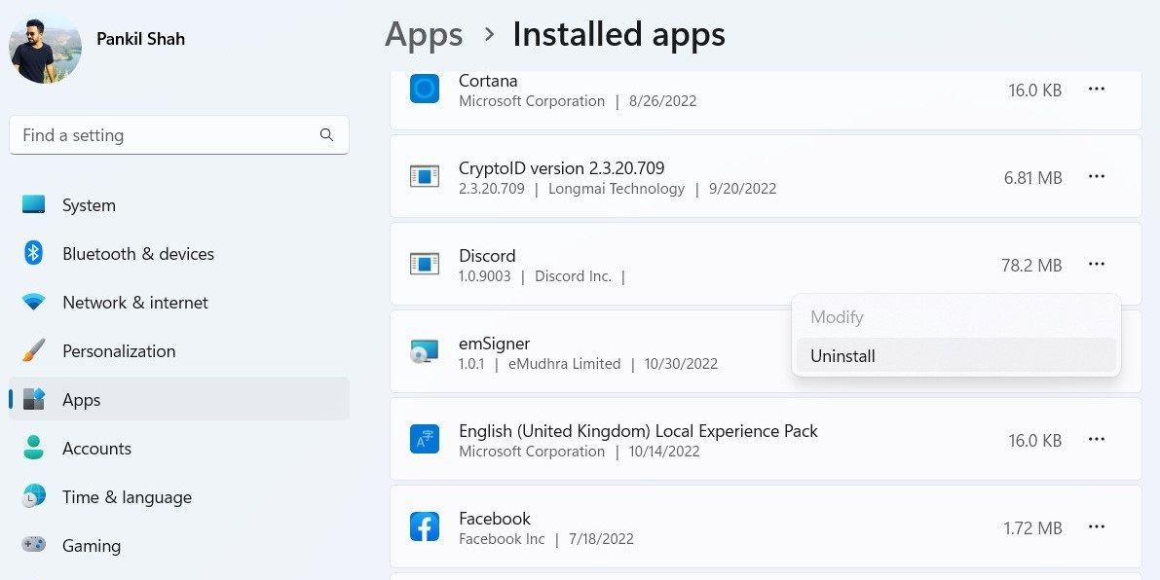Open Time & language section
The width and height of the screenshot is (1160, 580).
pos(179,496)
